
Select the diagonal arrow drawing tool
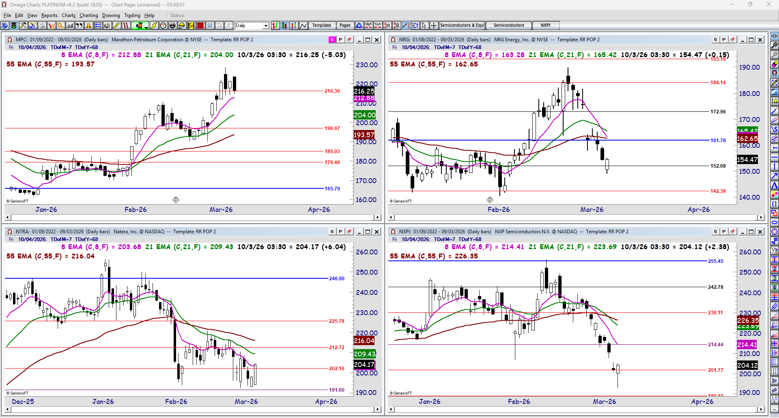coord(775,176)
